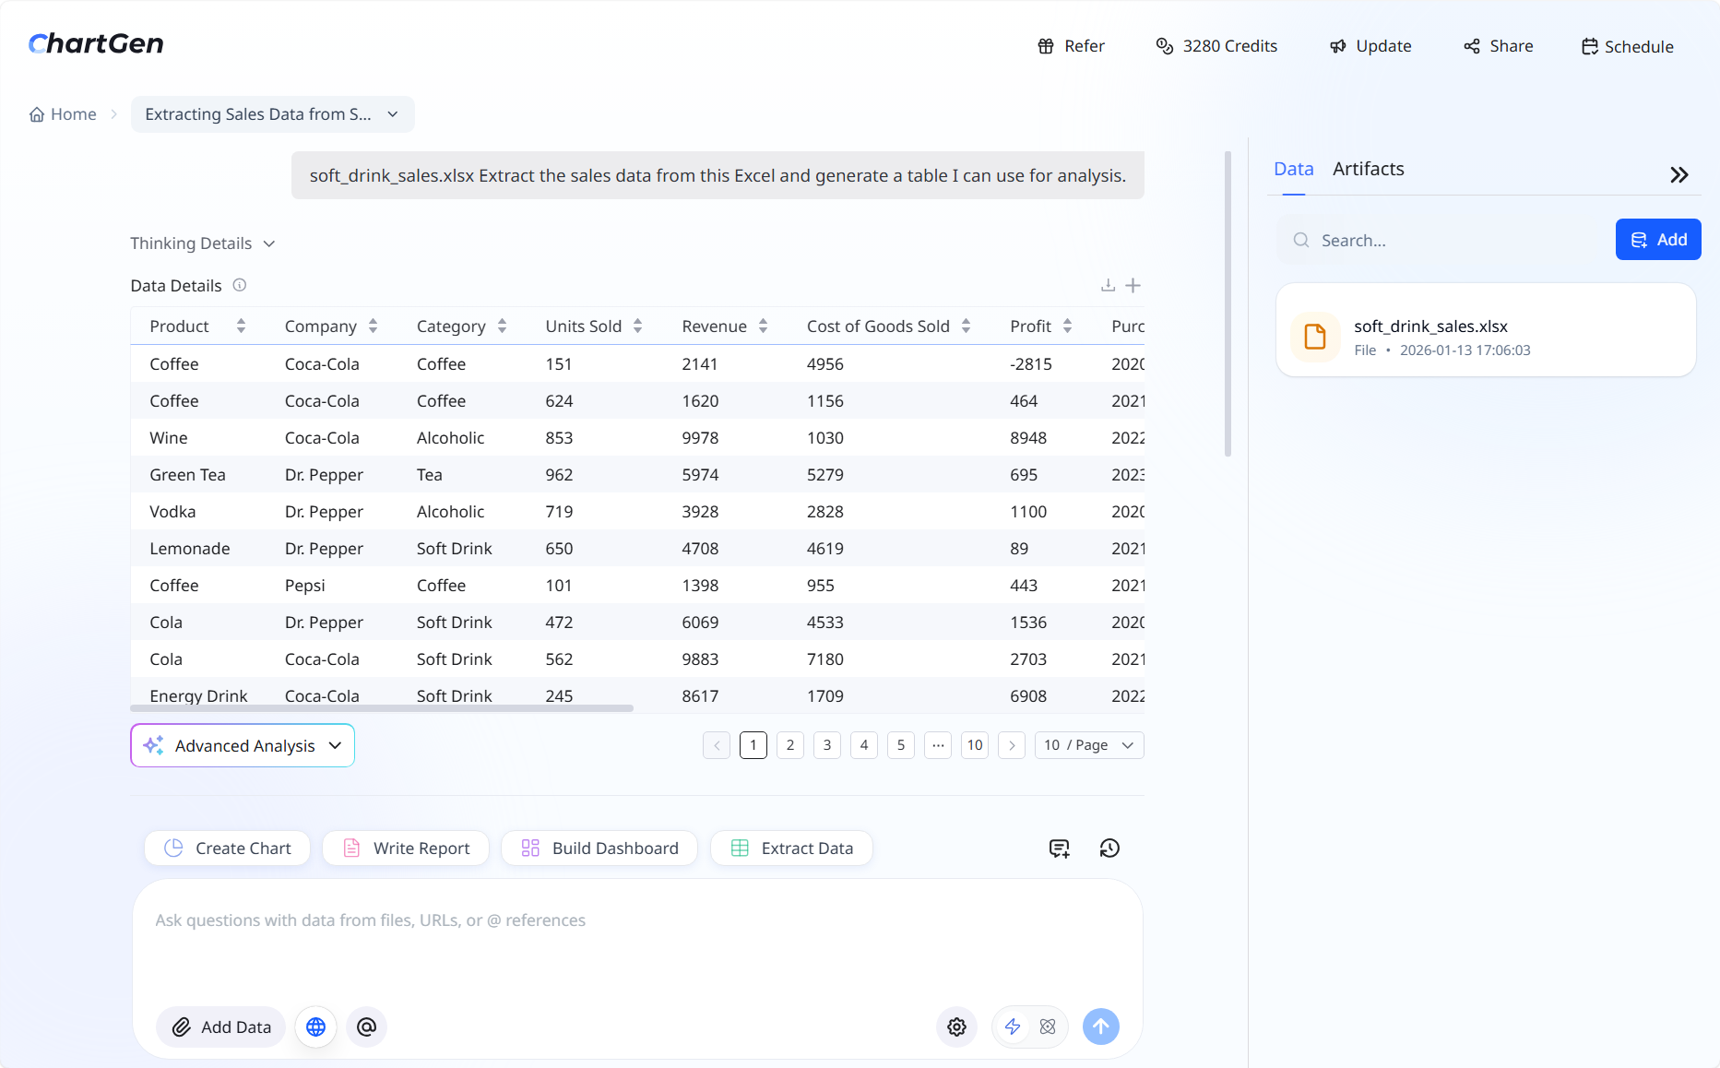Add a column with the plus icon
Screen dimensions: 1720x1068
(1133, 285)
